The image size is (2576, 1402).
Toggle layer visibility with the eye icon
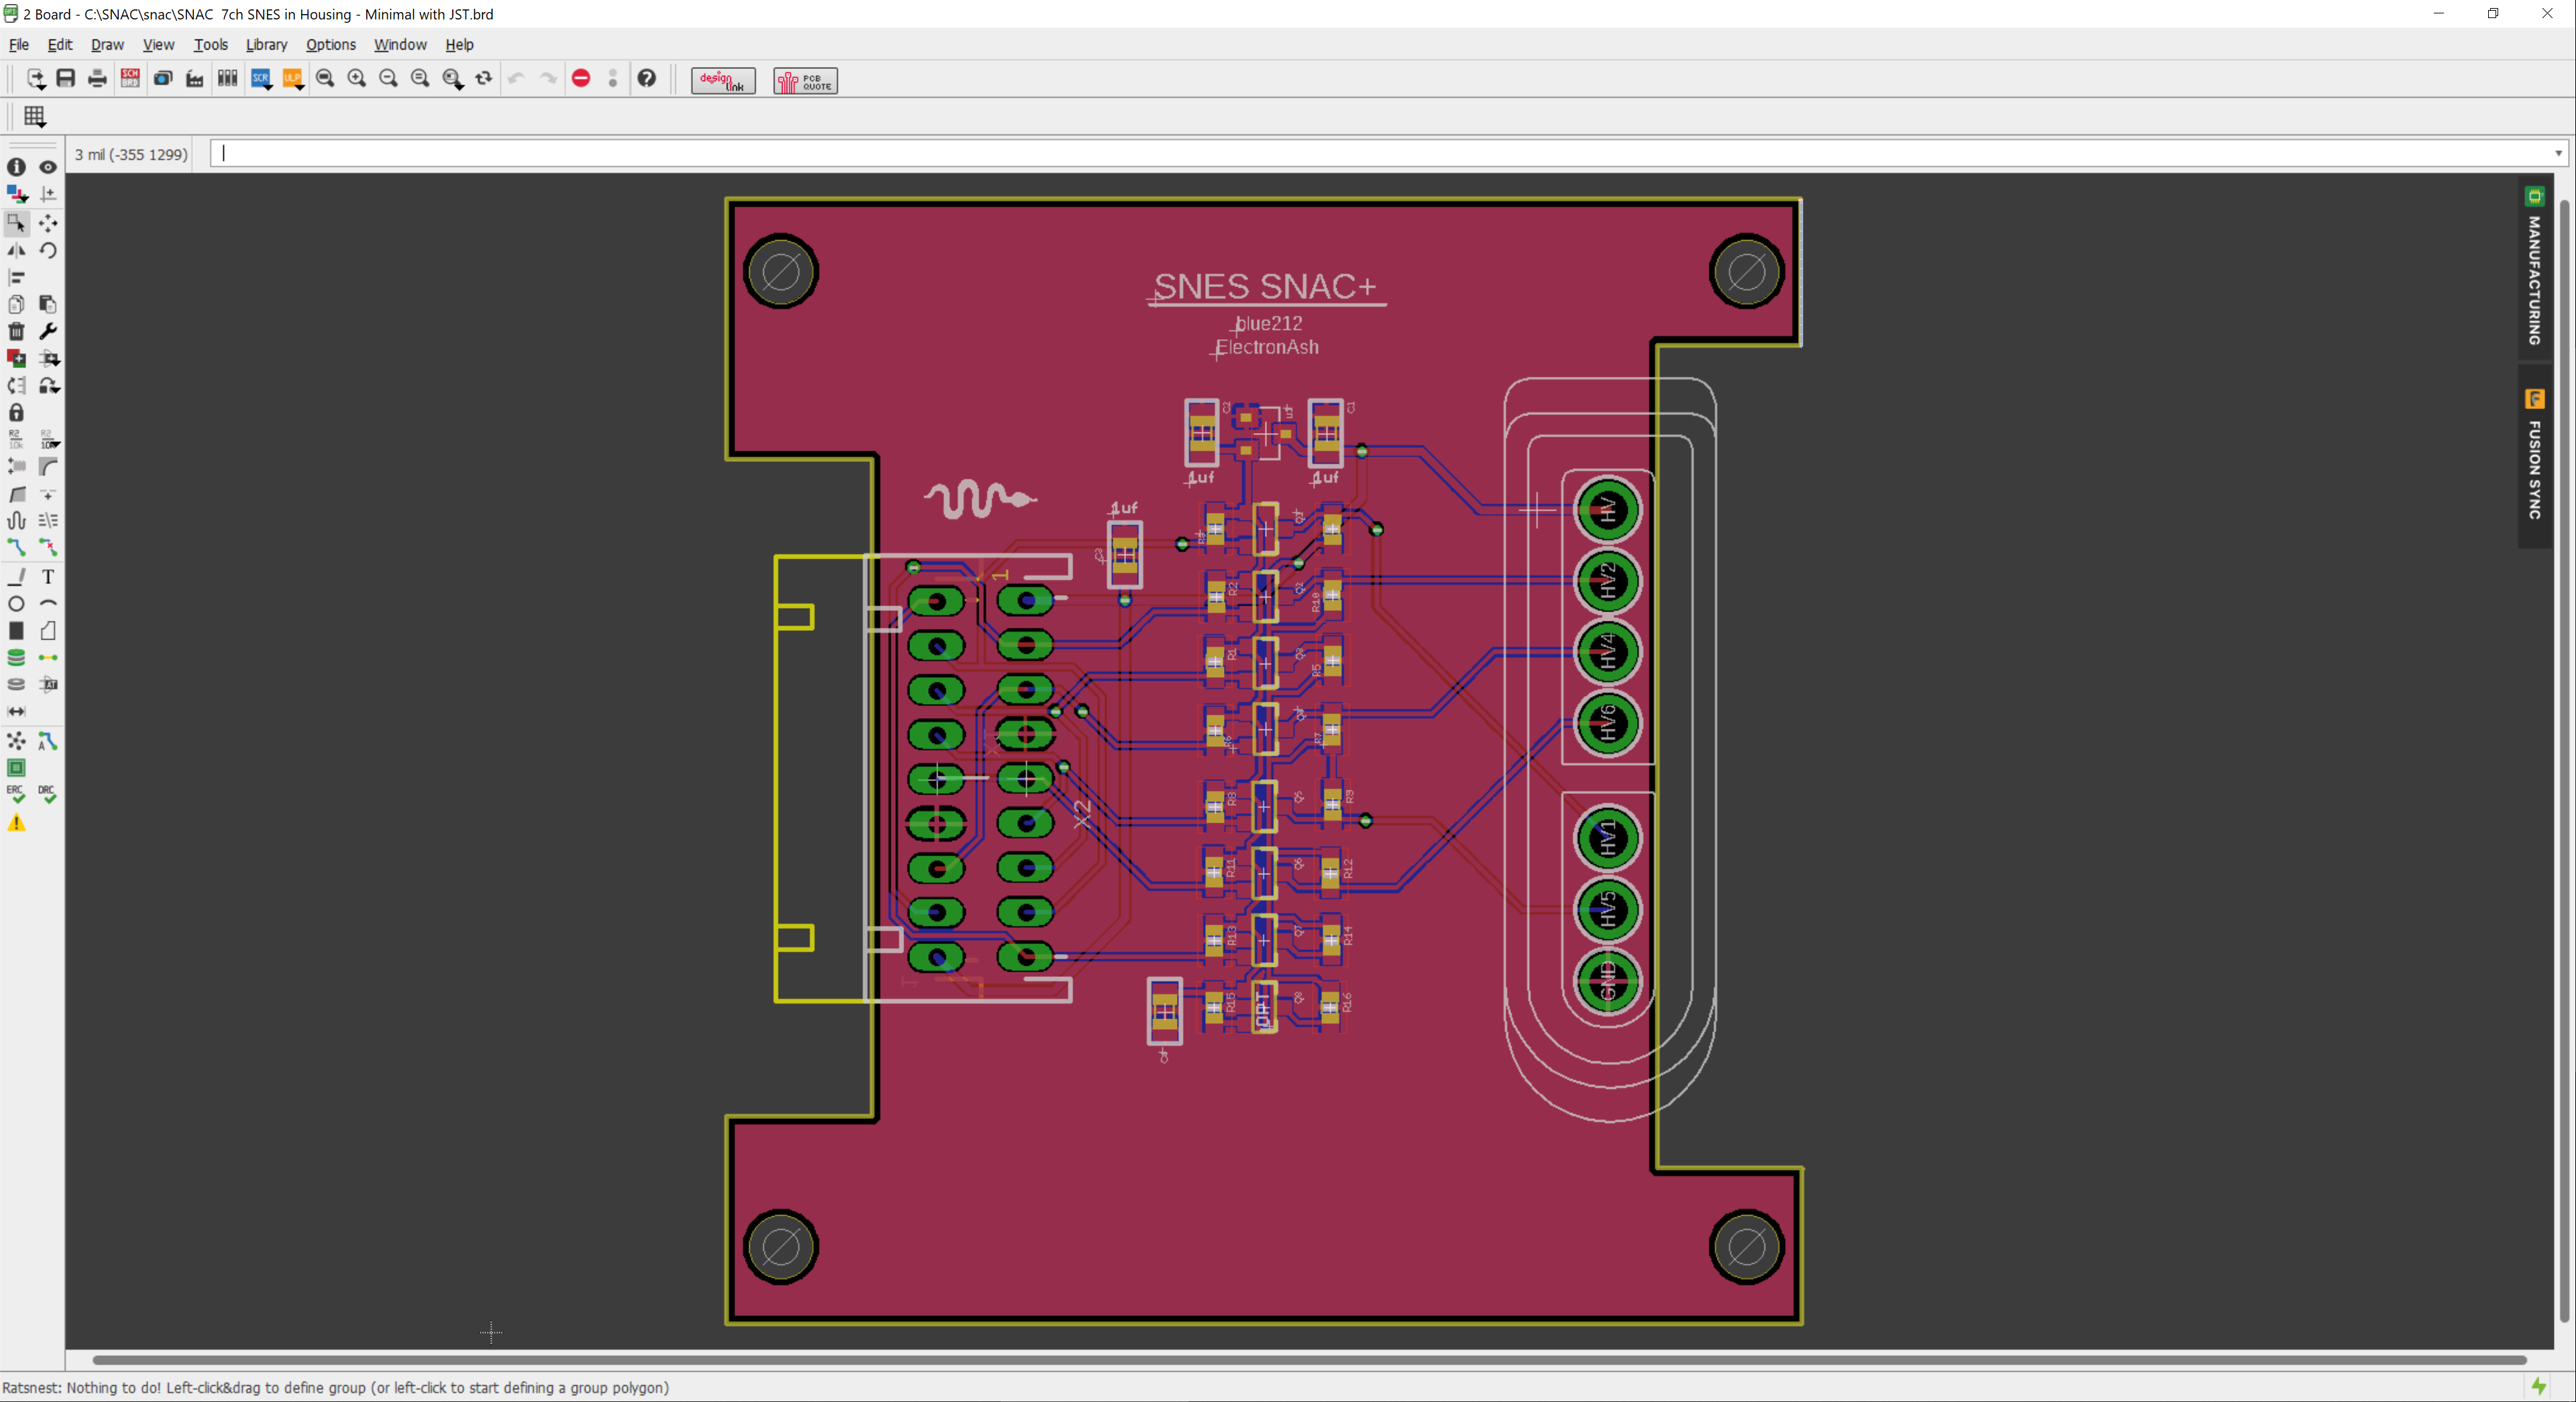[x=47, y=167]
